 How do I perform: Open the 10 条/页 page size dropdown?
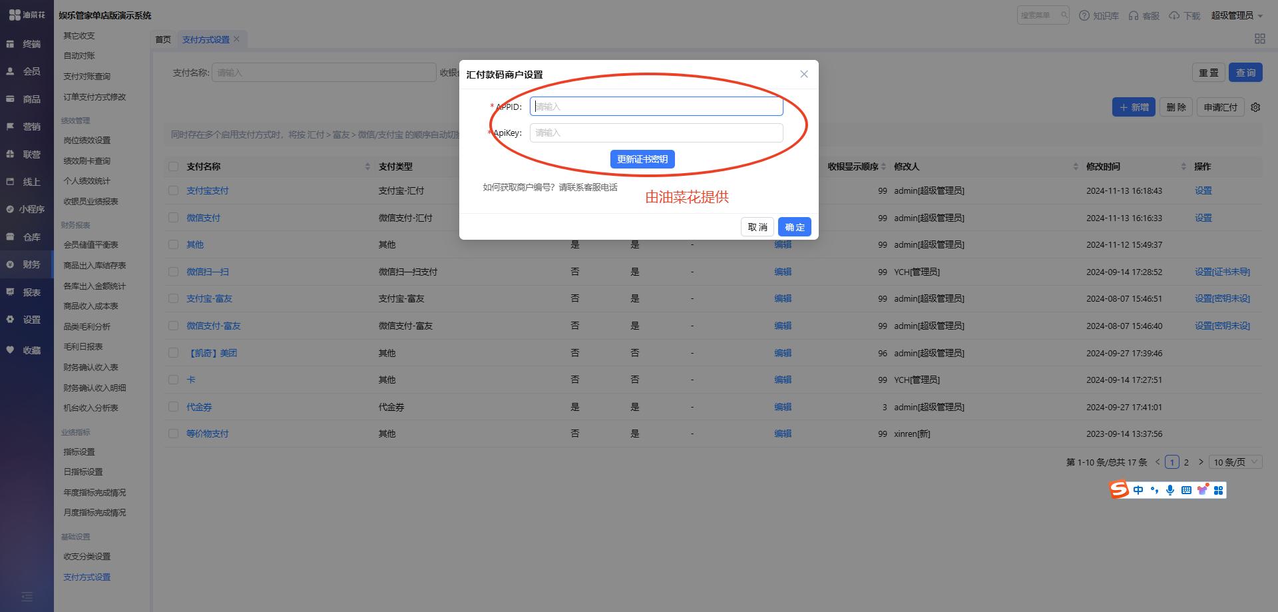pos(1235,462)
